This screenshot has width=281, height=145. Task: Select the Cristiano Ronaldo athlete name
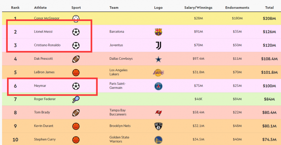pyautogui.click(x=47, y=45)
